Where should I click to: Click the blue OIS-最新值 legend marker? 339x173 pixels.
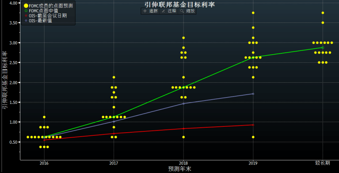click(25, 21)
